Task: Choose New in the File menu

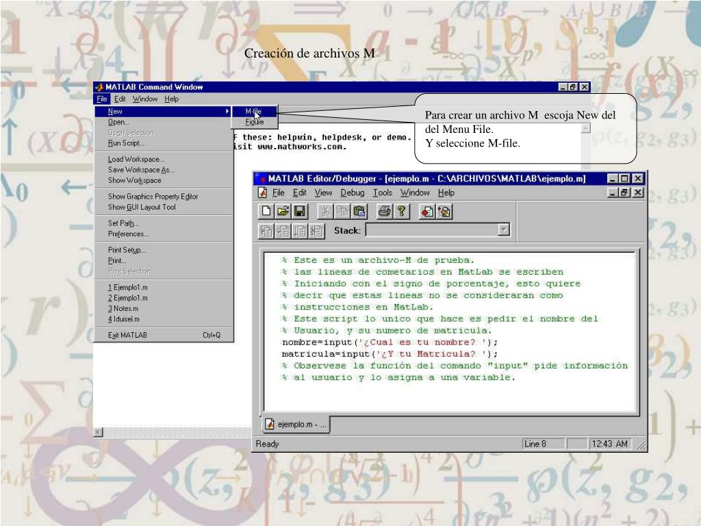Action: point(164,112)
